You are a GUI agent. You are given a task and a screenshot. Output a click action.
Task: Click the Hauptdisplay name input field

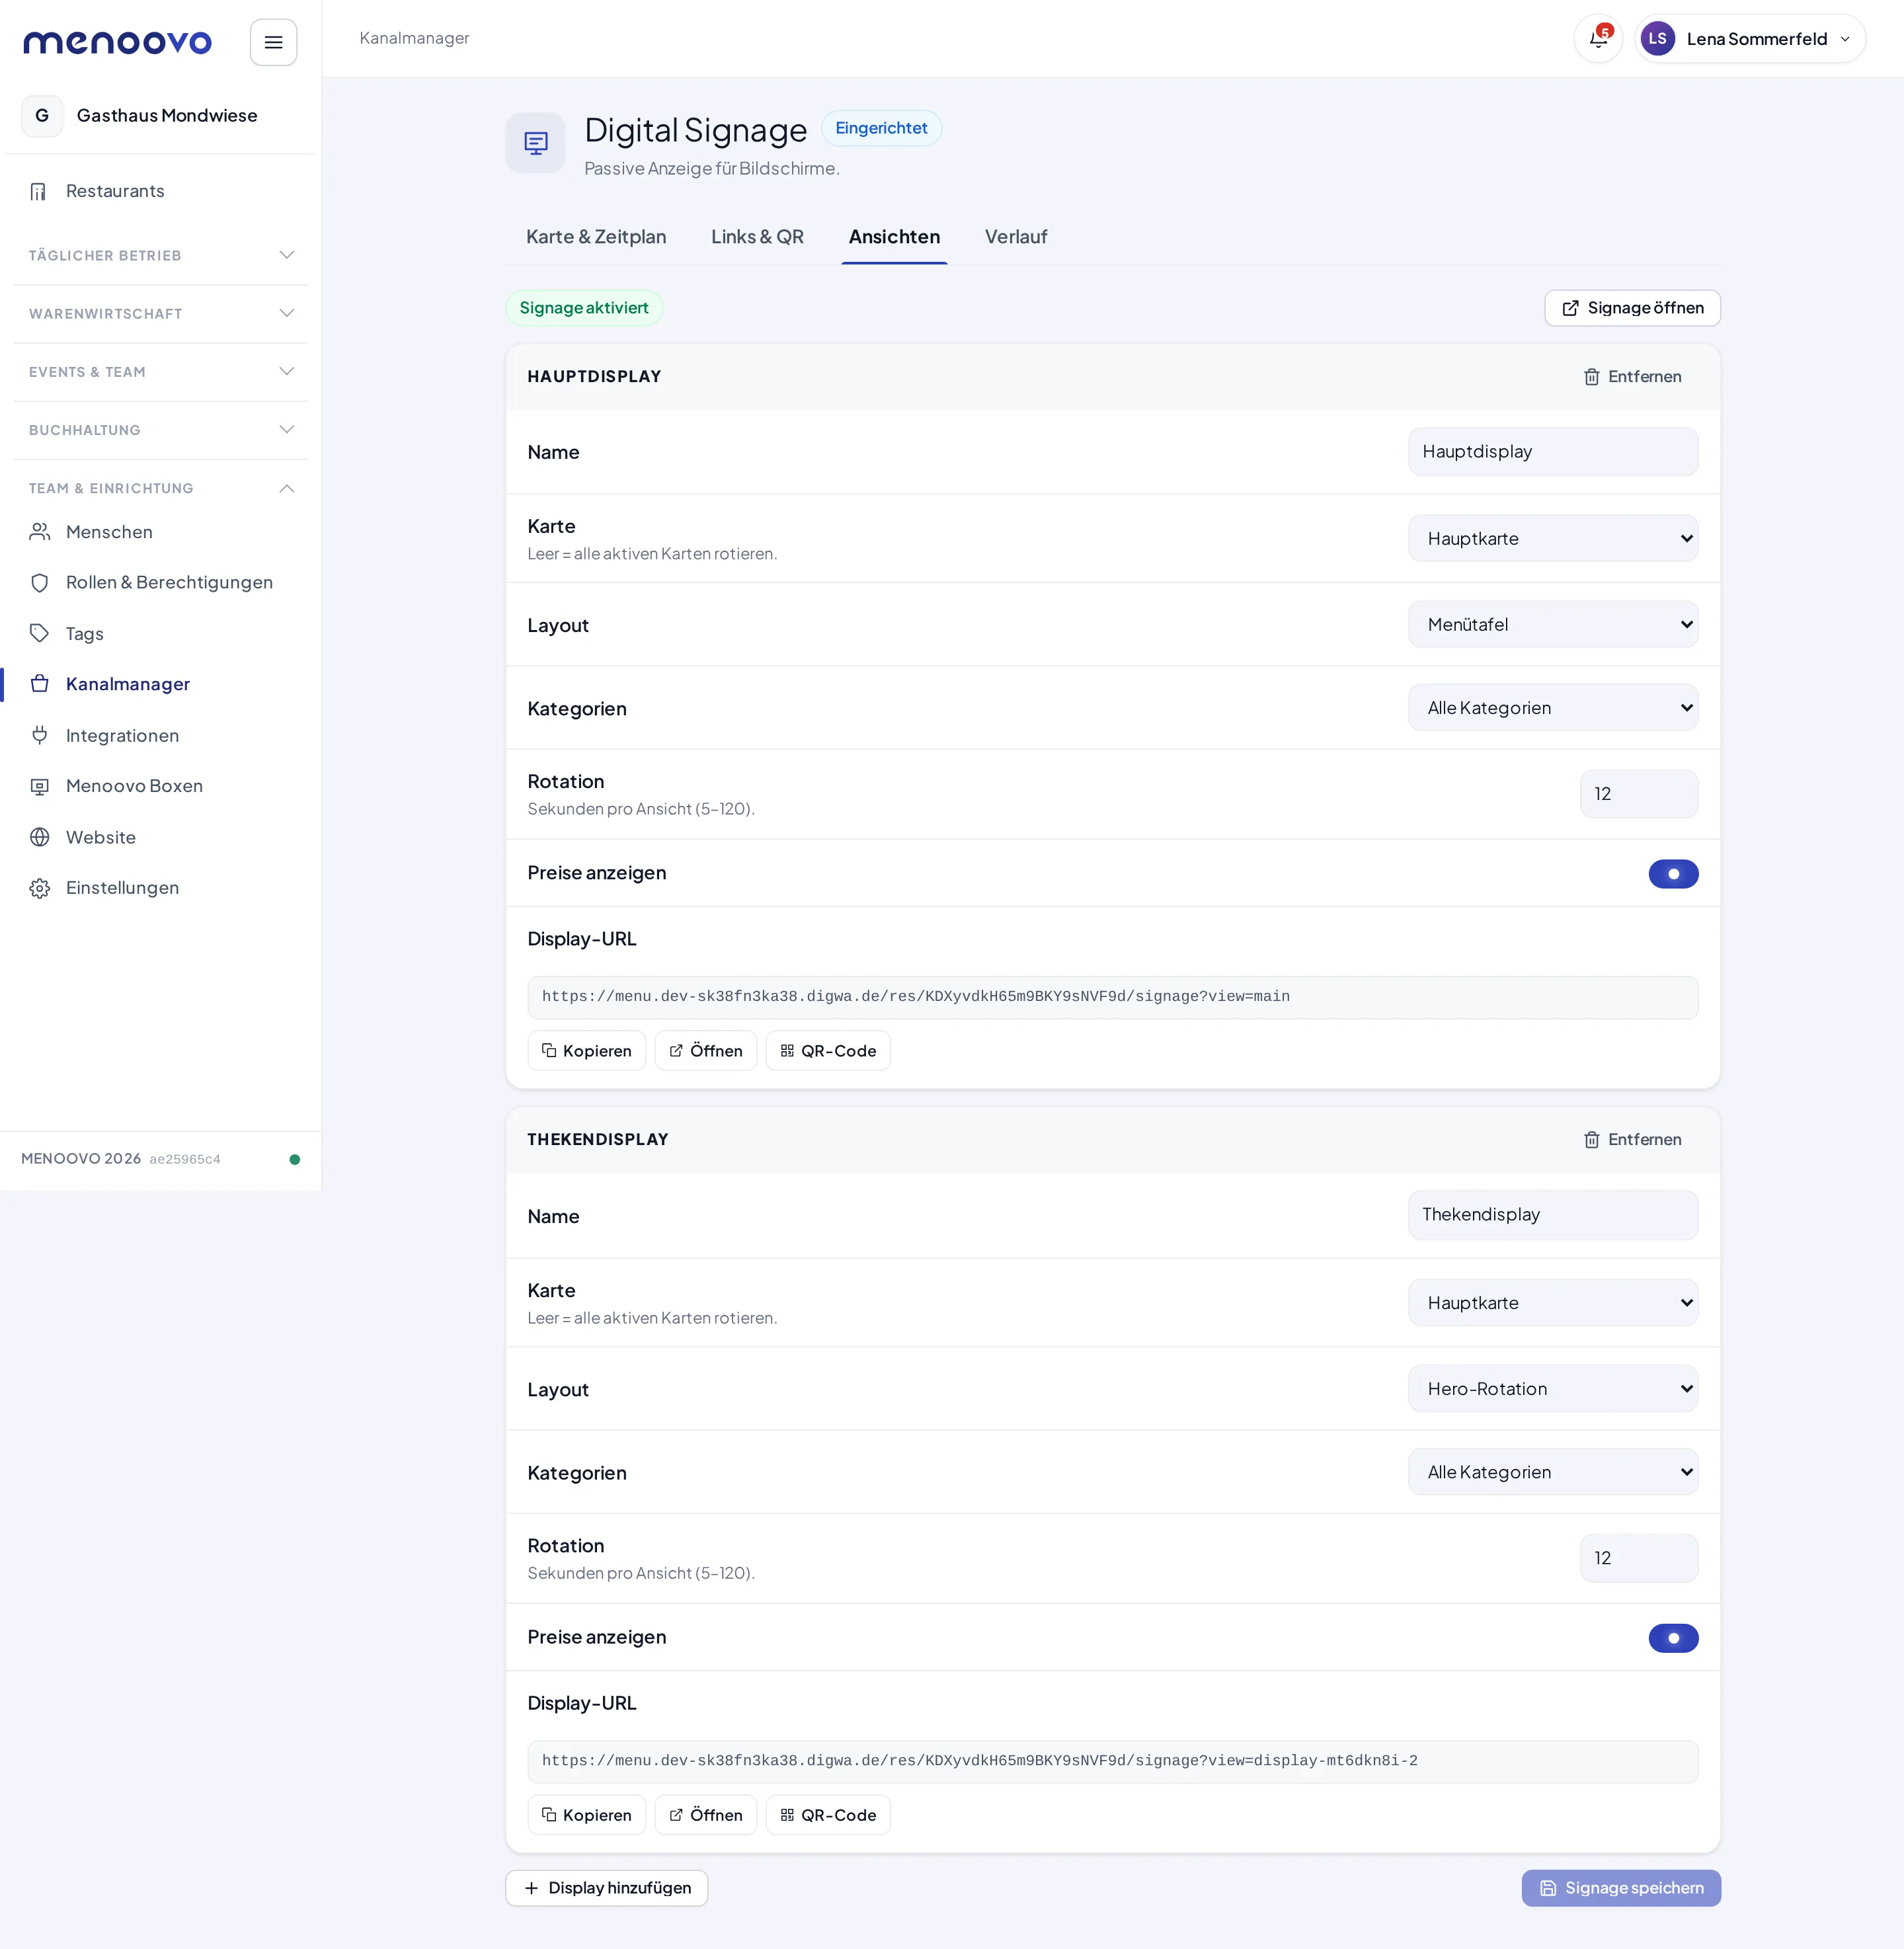1553,452
